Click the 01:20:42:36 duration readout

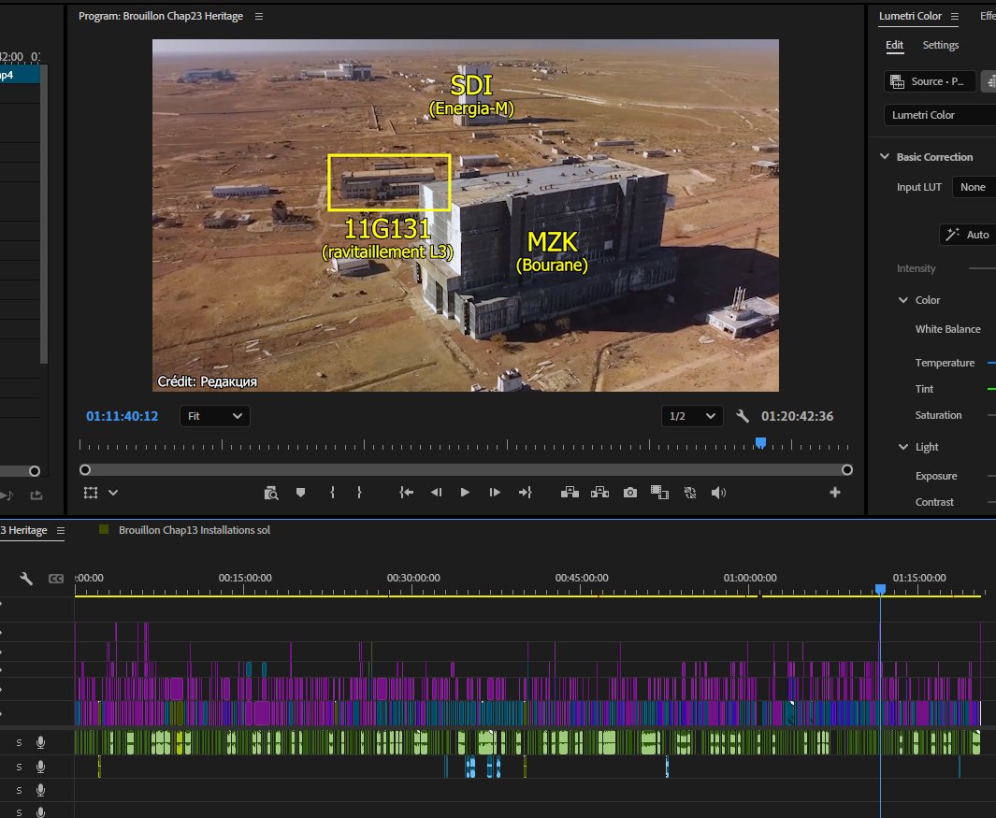click(x=797, y=416)
